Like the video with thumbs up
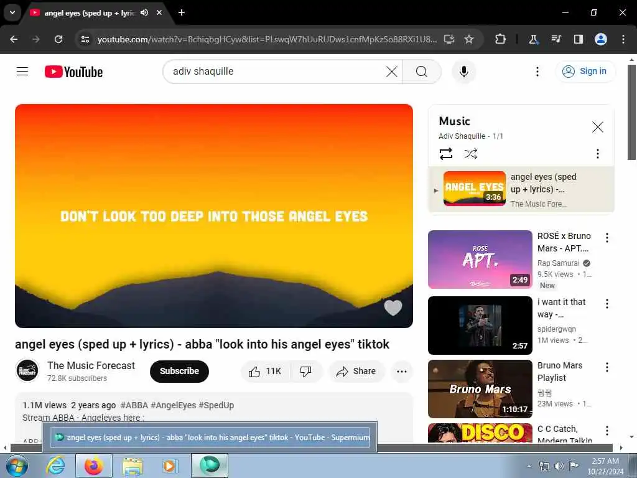Screen dimensions: 637x478 265,372
